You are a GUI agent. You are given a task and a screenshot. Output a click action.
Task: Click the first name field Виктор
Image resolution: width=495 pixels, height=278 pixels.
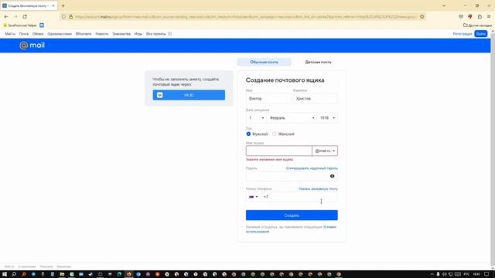coord(268,98)
